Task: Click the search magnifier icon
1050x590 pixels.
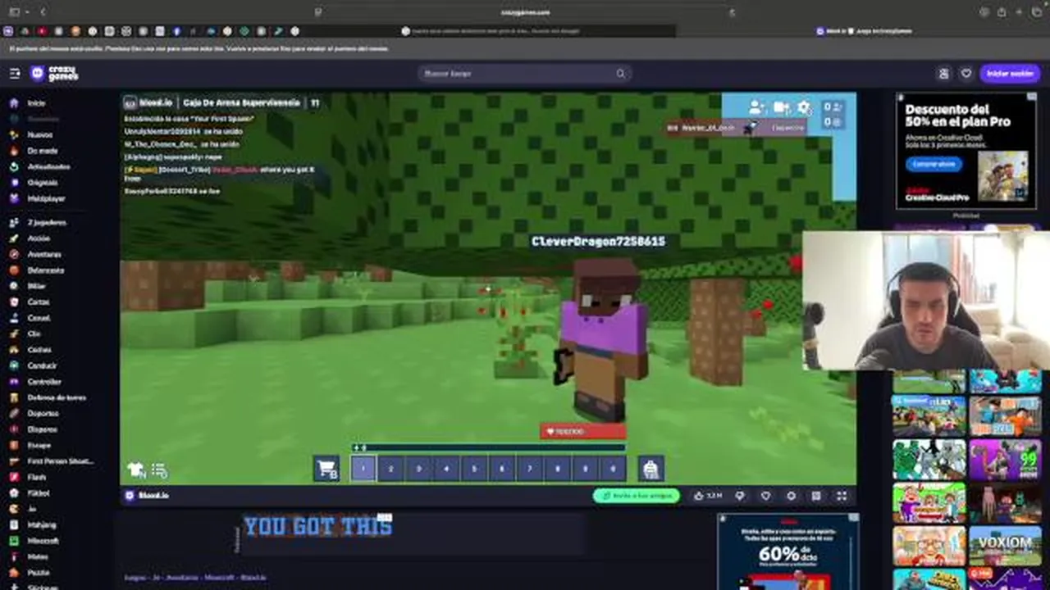Action: [620, 74]
